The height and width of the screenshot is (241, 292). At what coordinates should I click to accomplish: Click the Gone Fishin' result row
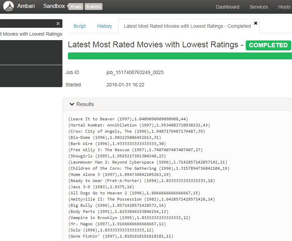pos(121,236)
